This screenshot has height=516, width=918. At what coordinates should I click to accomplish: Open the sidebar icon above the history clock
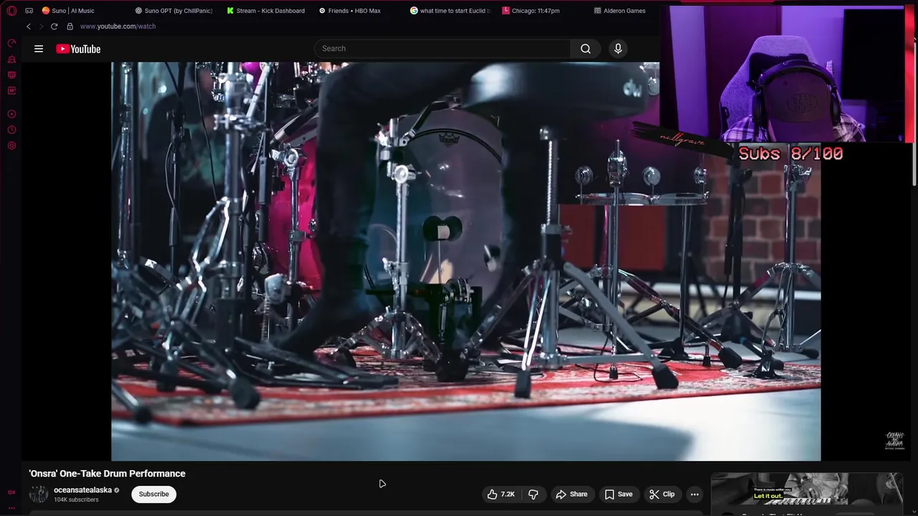pyautogui.click(x=11, y=114)
